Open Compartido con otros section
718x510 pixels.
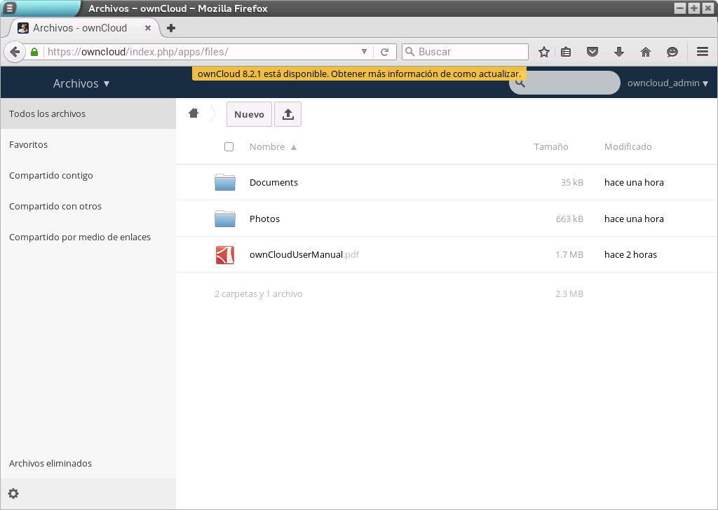(55, 206)
